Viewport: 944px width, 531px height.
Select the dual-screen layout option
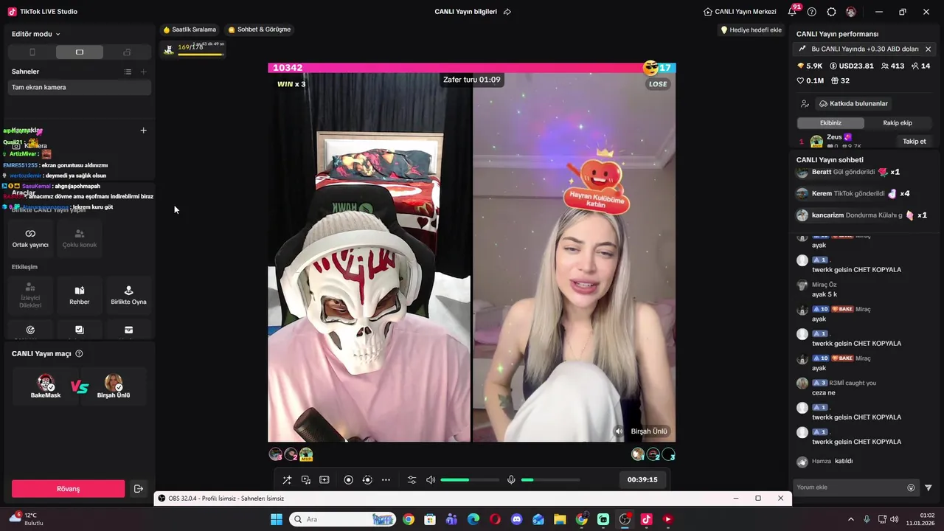(x=127, y=52)
